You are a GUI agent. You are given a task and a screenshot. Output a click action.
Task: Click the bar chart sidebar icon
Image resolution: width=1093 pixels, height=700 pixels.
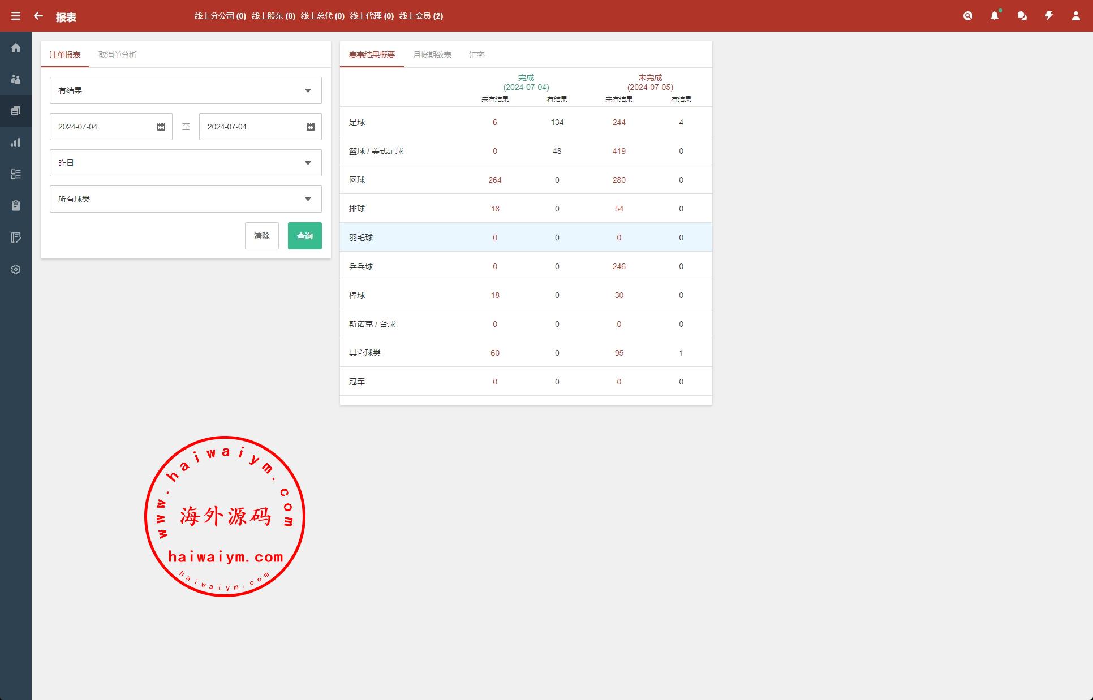(16, 142)
